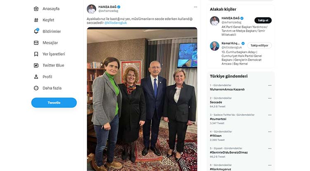
Task: Click the Keşfet hashtag icon
Action: [x=36, y=20]
